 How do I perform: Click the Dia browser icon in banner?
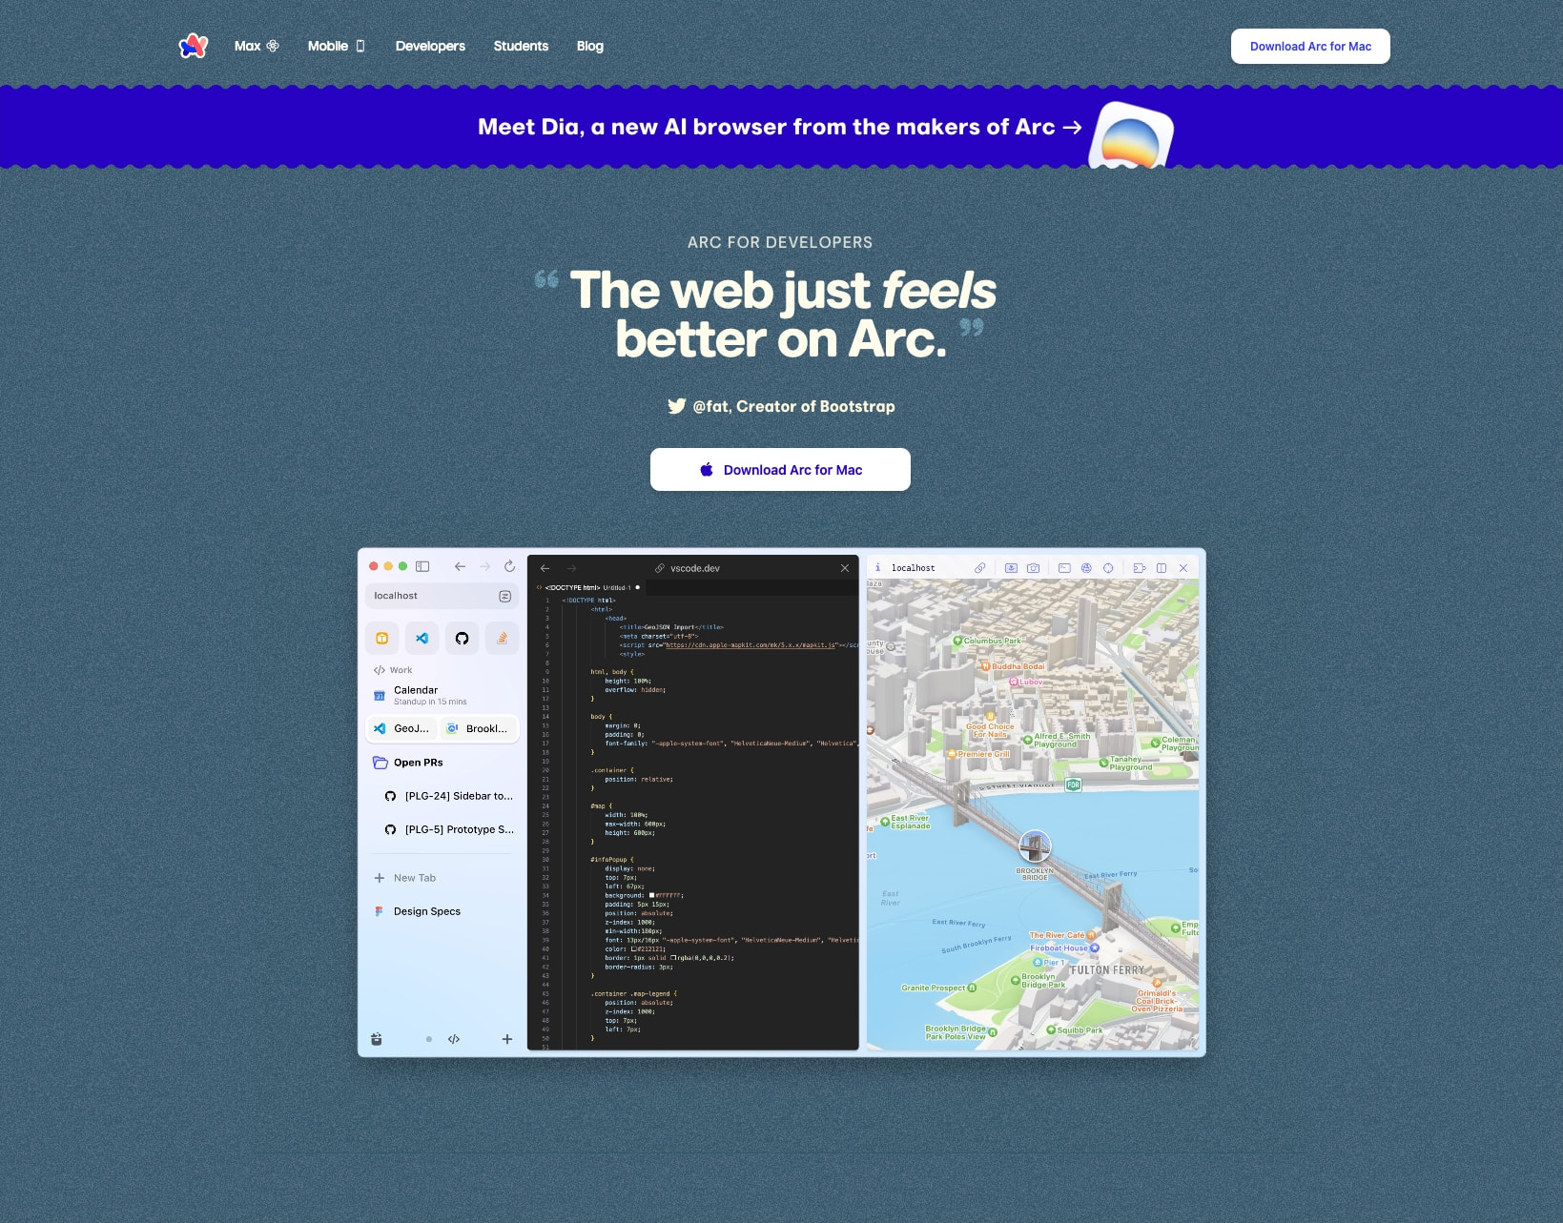pyautogui.click(x=1132, y=135)
